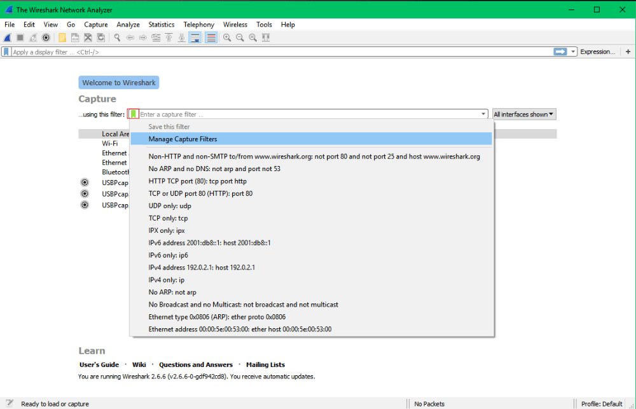Open the Statistics menu

tap(161, 24)
